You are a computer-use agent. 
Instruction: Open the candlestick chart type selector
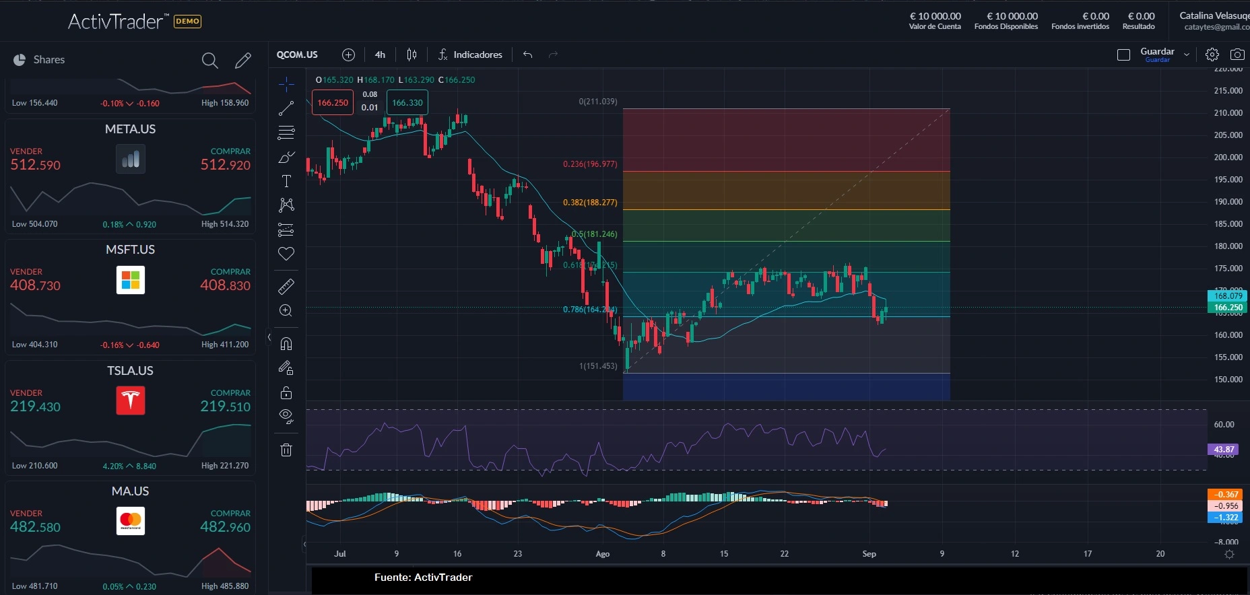[x=412, y=55]
